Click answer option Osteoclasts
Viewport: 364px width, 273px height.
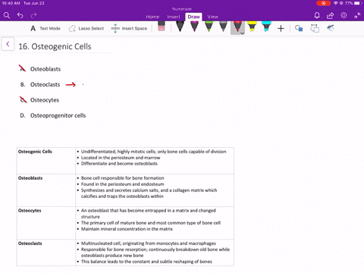coord(45,84)
